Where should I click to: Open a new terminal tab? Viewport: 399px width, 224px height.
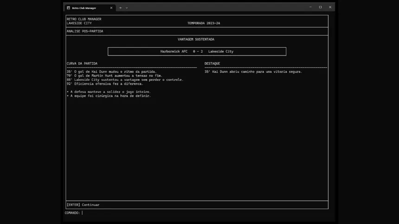[120, 8]
